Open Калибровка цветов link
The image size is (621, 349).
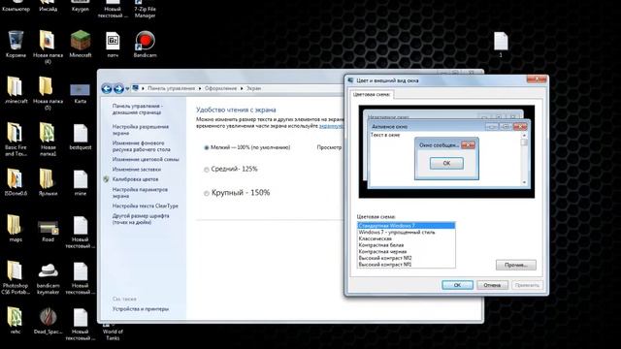pyautogui.click(x=136, y=179)
